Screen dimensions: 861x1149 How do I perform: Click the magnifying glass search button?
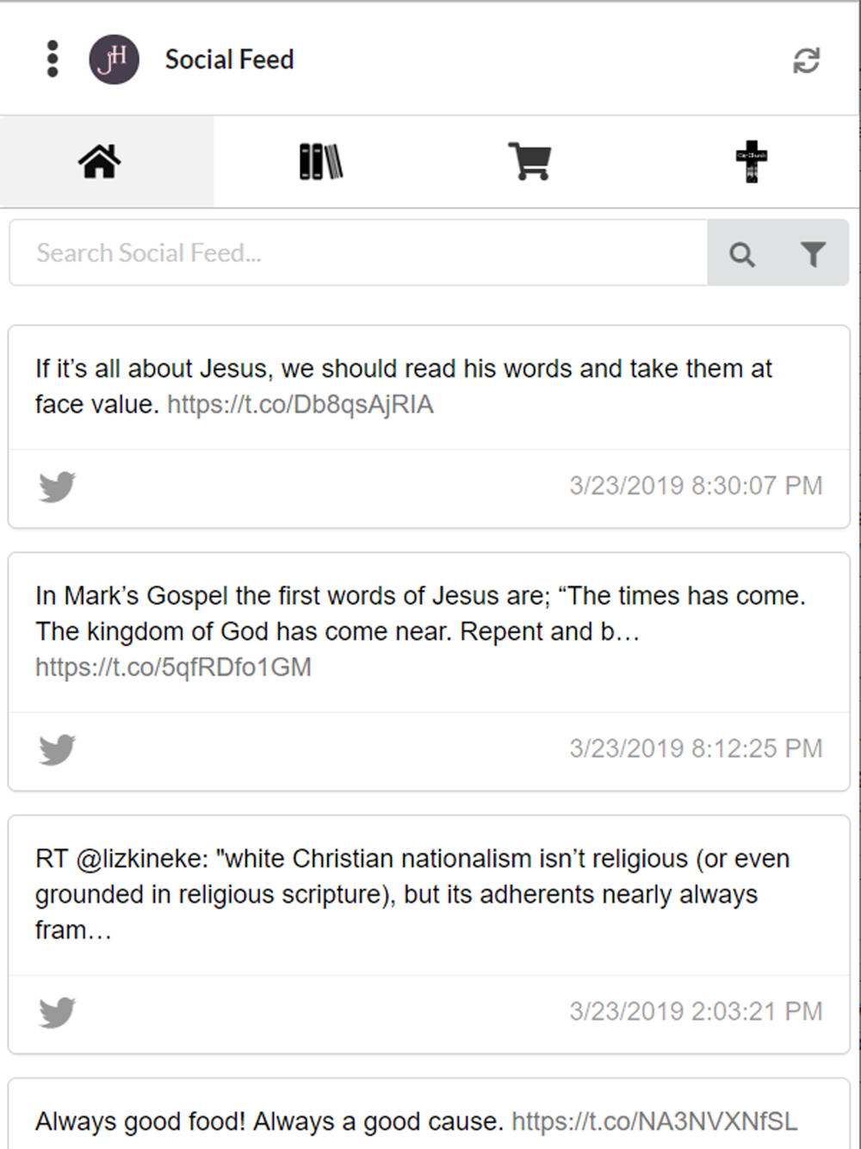742,254
